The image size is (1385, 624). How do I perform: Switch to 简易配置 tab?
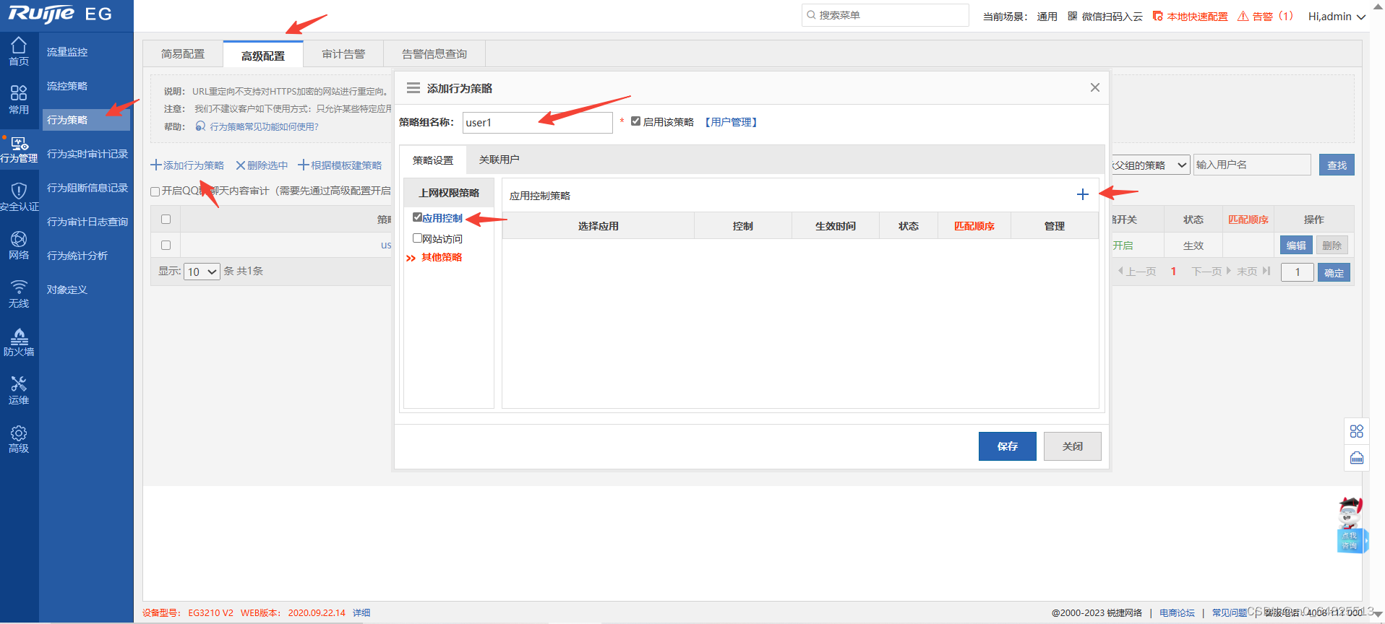[x=183, y=54]
